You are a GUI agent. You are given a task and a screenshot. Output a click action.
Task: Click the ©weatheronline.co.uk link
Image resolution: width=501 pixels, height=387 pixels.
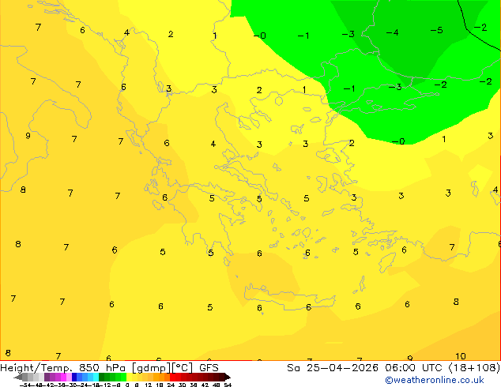(x=435, y=380)
